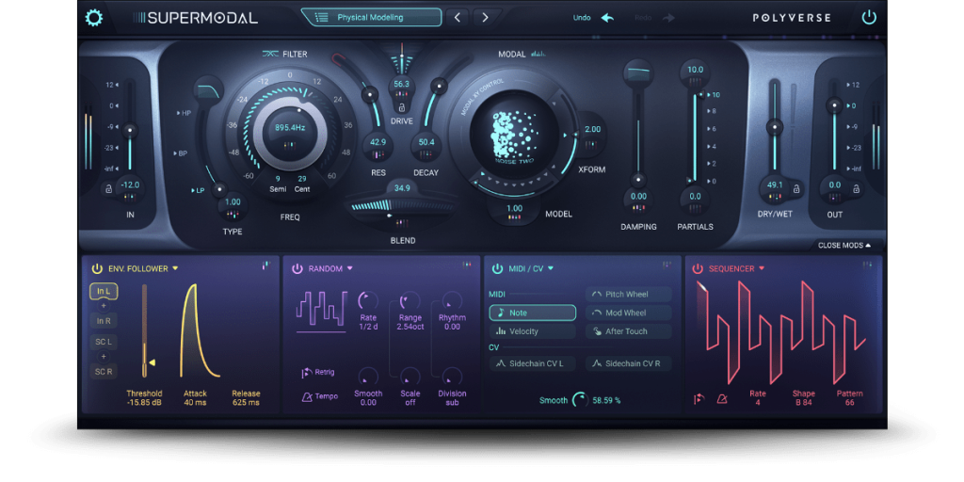The width and height of the screenshot is (964, 482).
Task: Click the Undo arrow icon
Action: 607,18
